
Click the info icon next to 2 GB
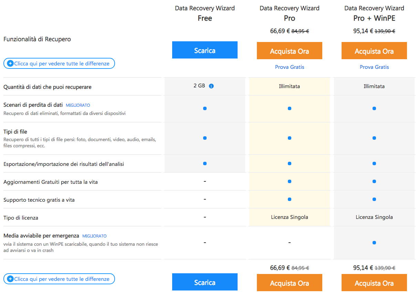coord(211,86)
